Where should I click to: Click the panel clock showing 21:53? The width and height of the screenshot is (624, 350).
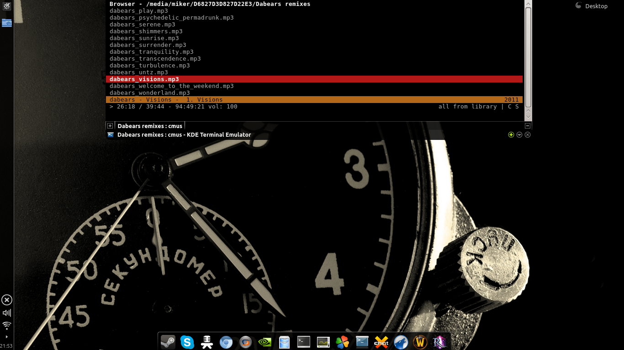pos(6,346)
